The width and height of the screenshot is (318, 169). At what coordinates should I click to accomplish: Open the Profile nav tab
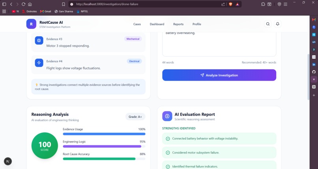click(197, 24)
